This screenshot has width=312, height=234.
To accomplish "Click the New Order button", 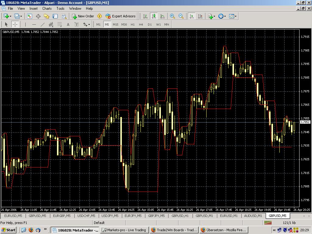I will tap(83, 16).
